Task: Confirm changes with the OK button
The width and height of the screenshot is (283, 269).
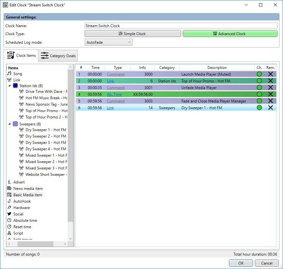Action: 241,263
